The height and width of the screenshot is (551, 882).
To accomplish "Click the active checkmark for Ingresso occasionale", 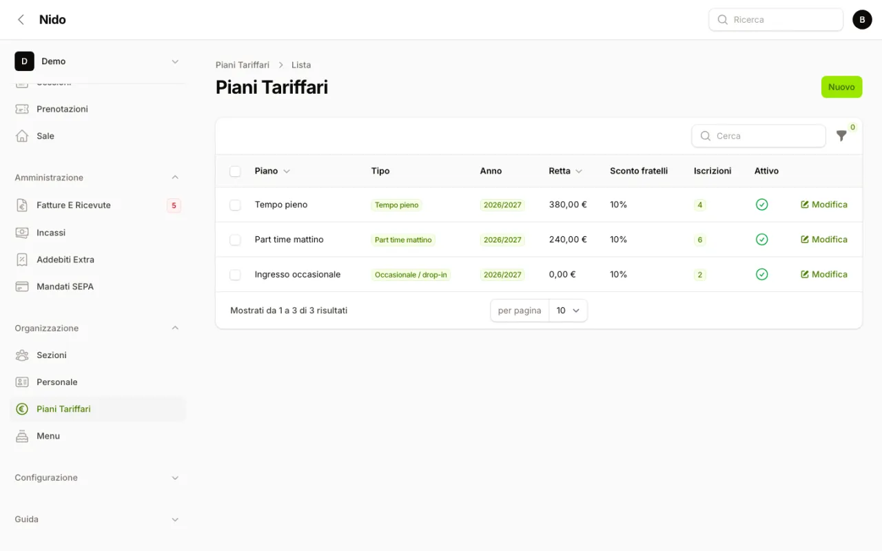I will click(761, 274).
